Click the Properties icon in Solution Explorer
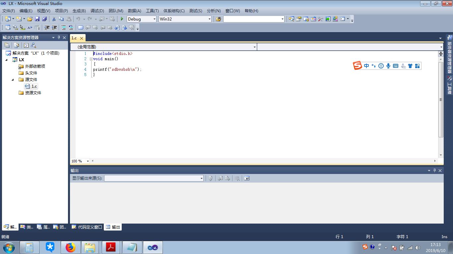This screenshot has height=254, width=453. 7,45
